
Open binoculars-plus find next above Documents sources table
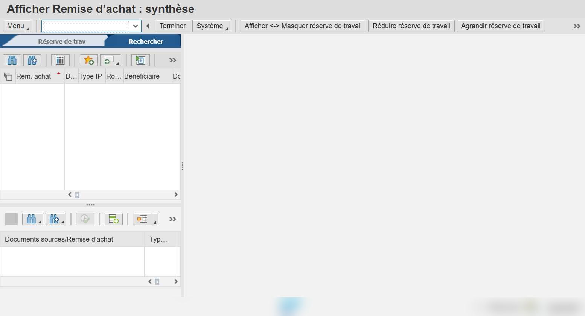(x=56, y=219)
